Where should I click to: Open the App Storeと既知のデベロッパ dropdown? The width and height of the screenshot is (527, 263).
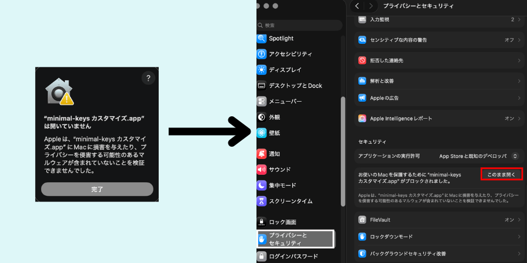point(479,156)
